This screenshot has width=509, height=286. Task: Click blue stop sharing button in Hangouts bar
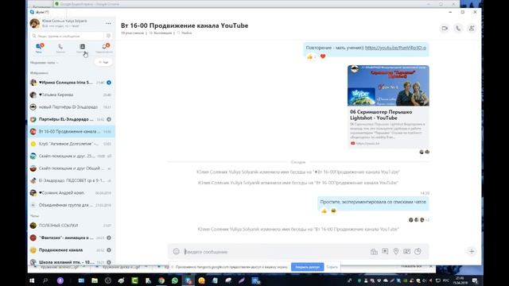click(x=307, y=267)
